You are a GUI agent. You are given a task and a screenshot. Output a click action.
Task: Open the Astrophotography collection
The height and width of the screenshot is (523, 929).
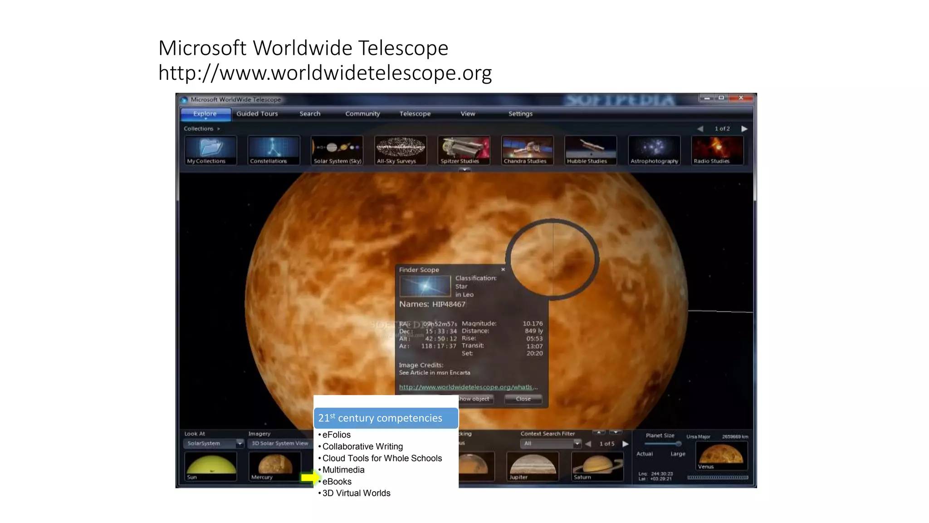click(x=654, y=150)
